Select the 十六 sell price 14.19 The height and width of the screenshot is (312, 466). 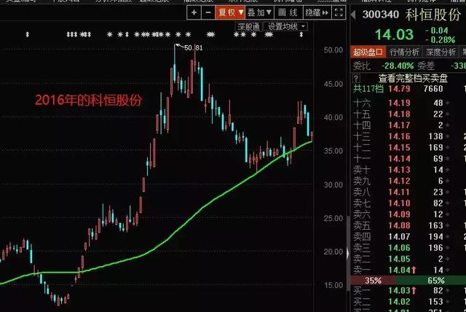399,103
